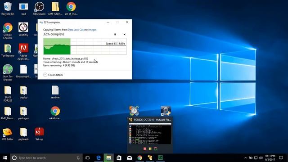
Task: Open the payloads folder
Action: 23,134
